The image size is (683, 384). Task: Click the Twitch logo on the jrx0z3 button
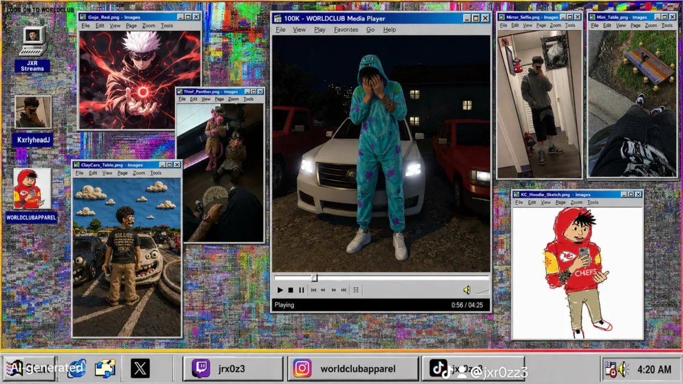coord(200,369)
